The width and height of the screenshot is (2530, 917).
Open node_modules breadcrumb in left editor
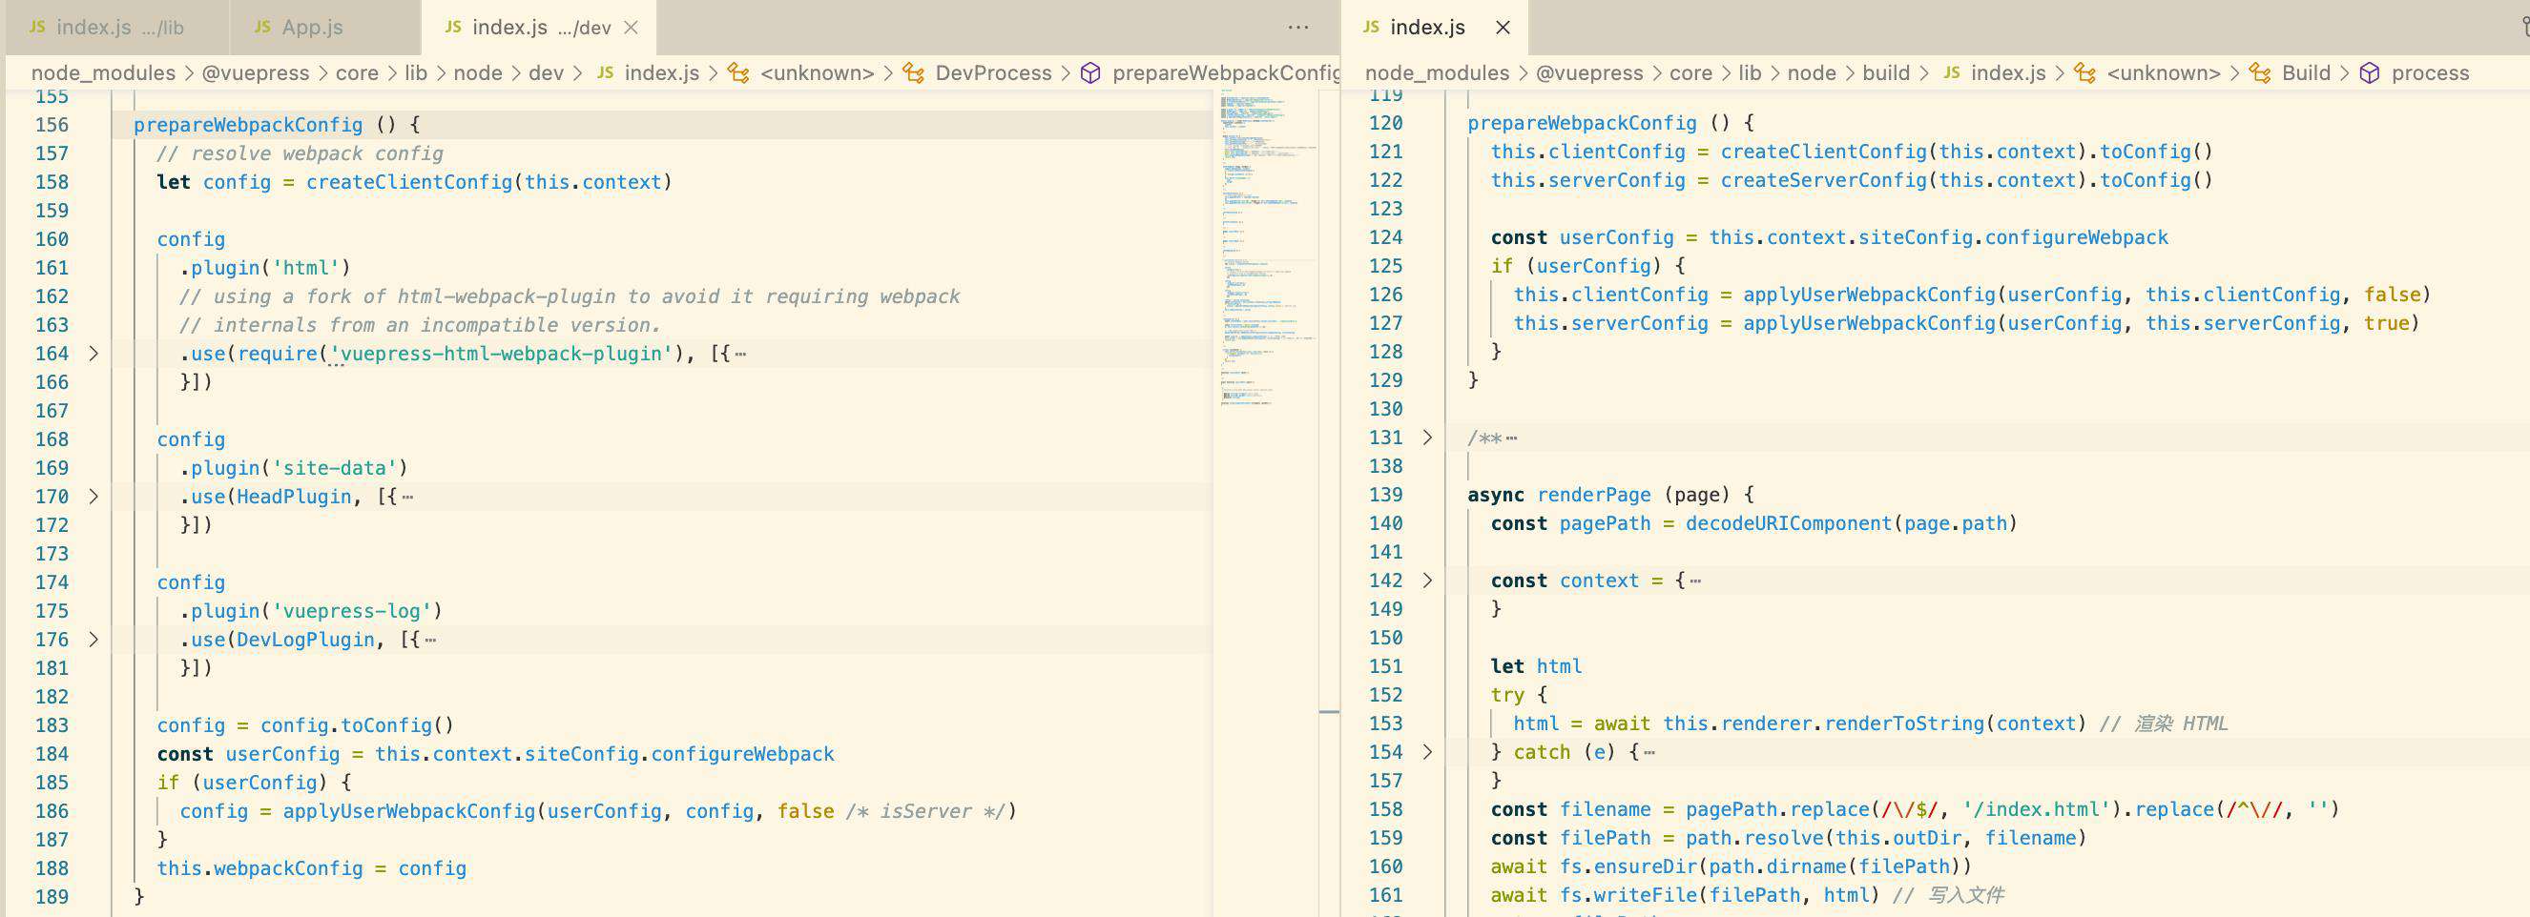[103, 72]
